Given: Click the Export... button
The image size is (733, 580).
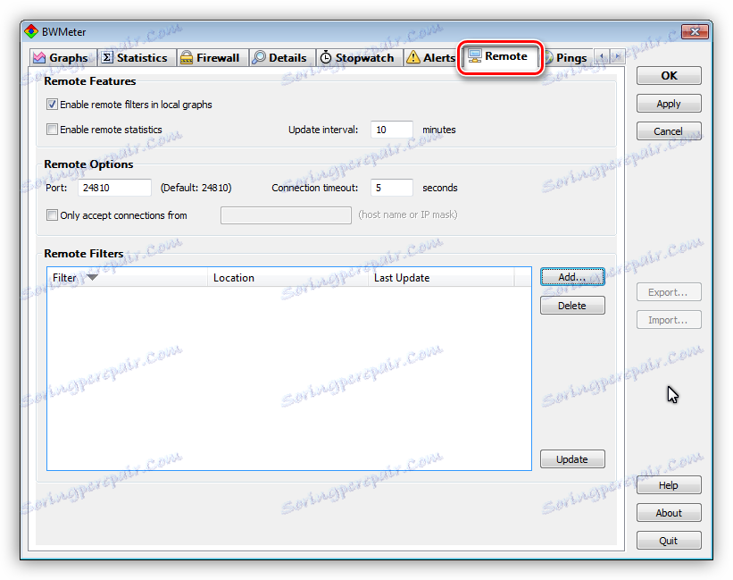Looking at the screenshot, I should [669, 292].
